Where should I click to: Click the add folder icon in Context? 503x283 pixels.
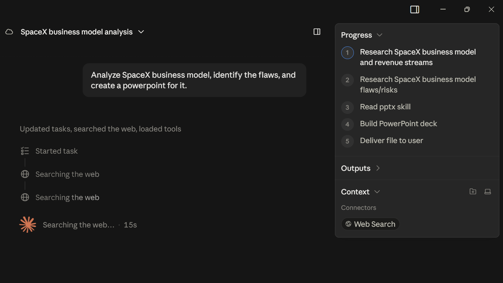(473, 192)
